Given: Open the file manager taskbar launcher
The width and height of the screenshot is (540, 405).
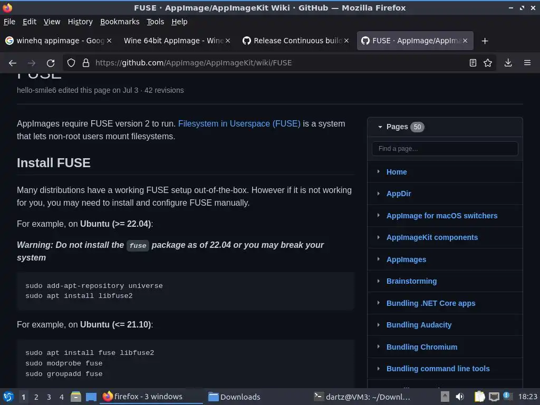Looking at the screenshot, I should click(76, 397).
